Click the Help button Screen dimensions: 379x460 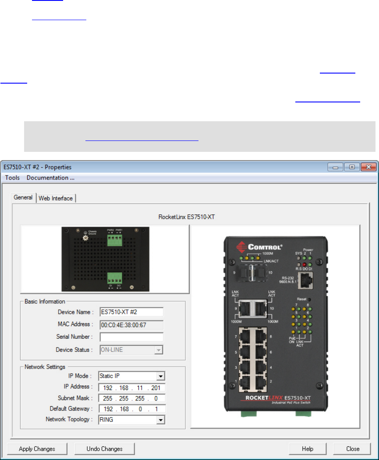[308, 449]
